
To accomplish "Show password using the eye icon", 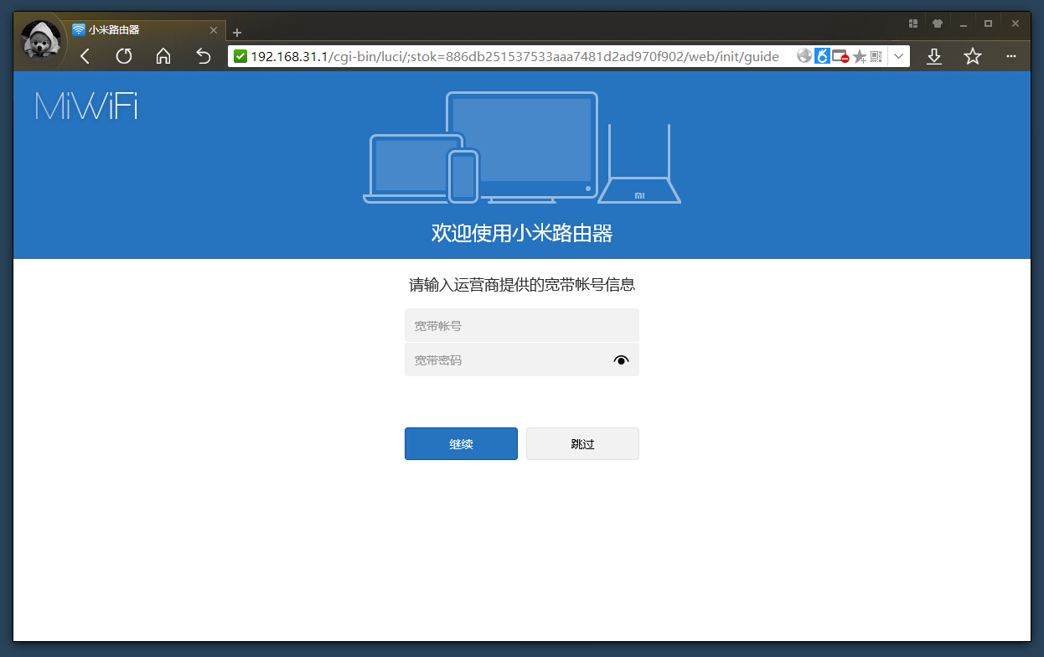I will click(x=621, y=360).
